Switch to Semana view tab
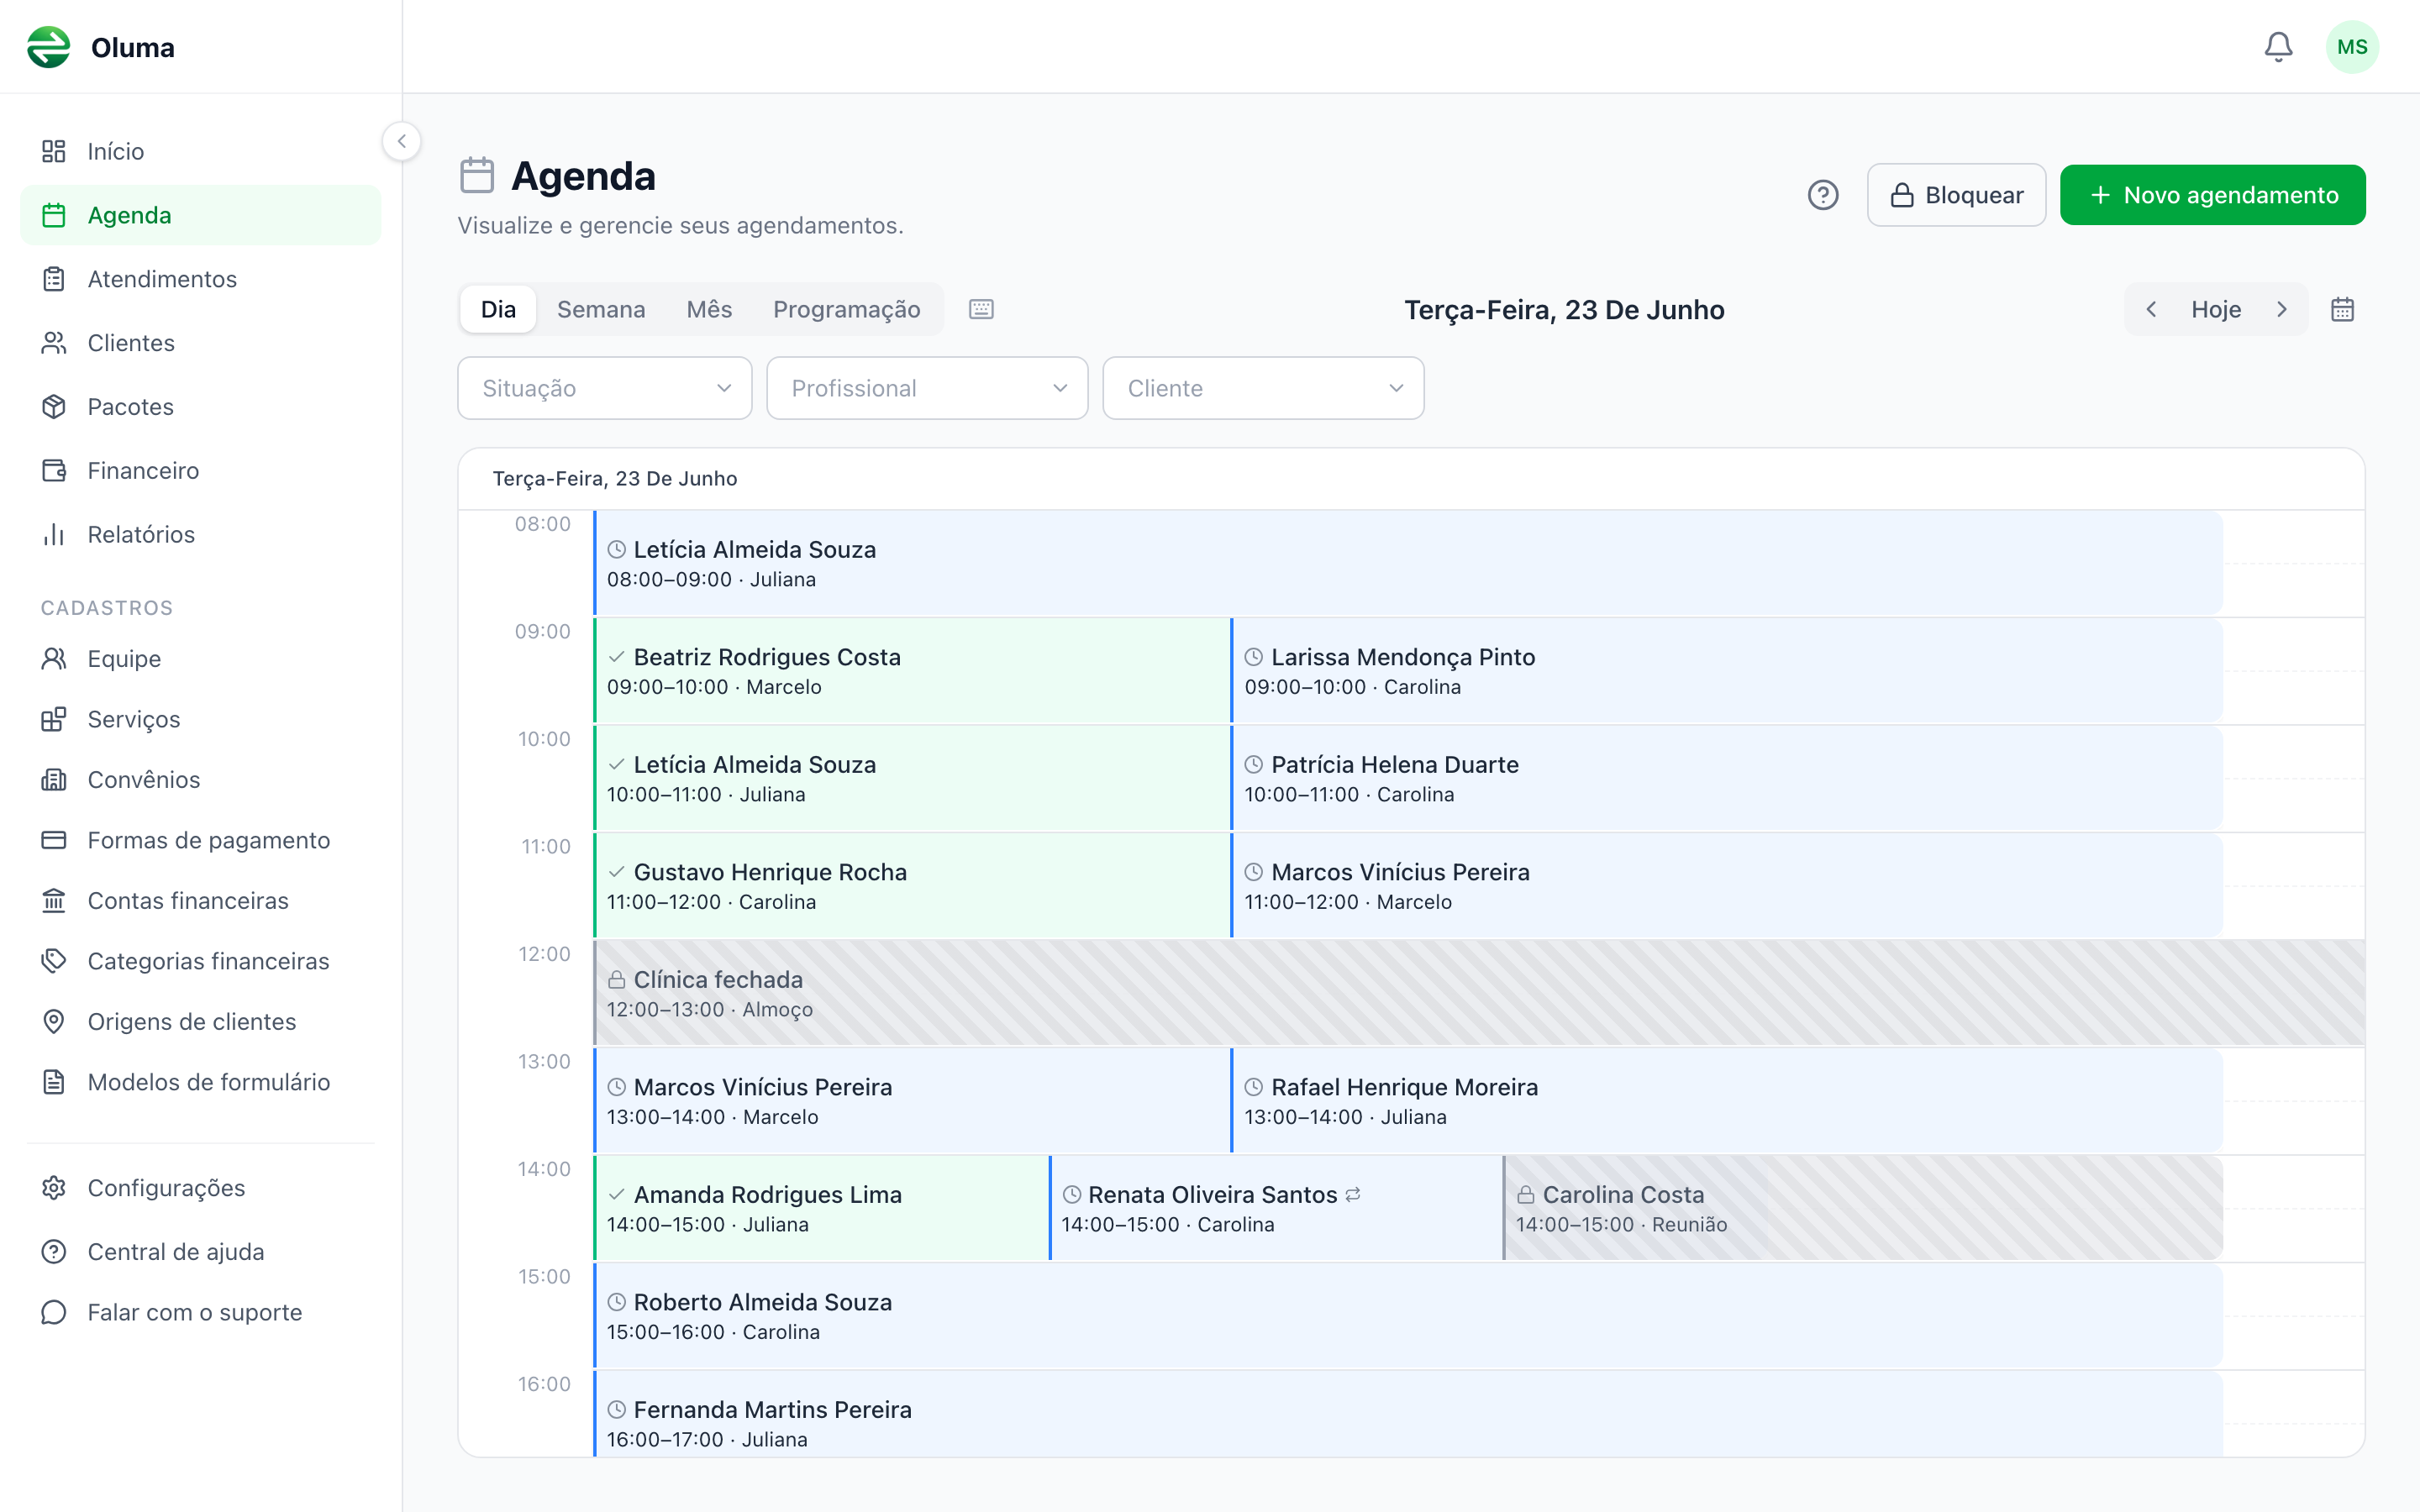2420x1512 pixels. pos(601,309)
